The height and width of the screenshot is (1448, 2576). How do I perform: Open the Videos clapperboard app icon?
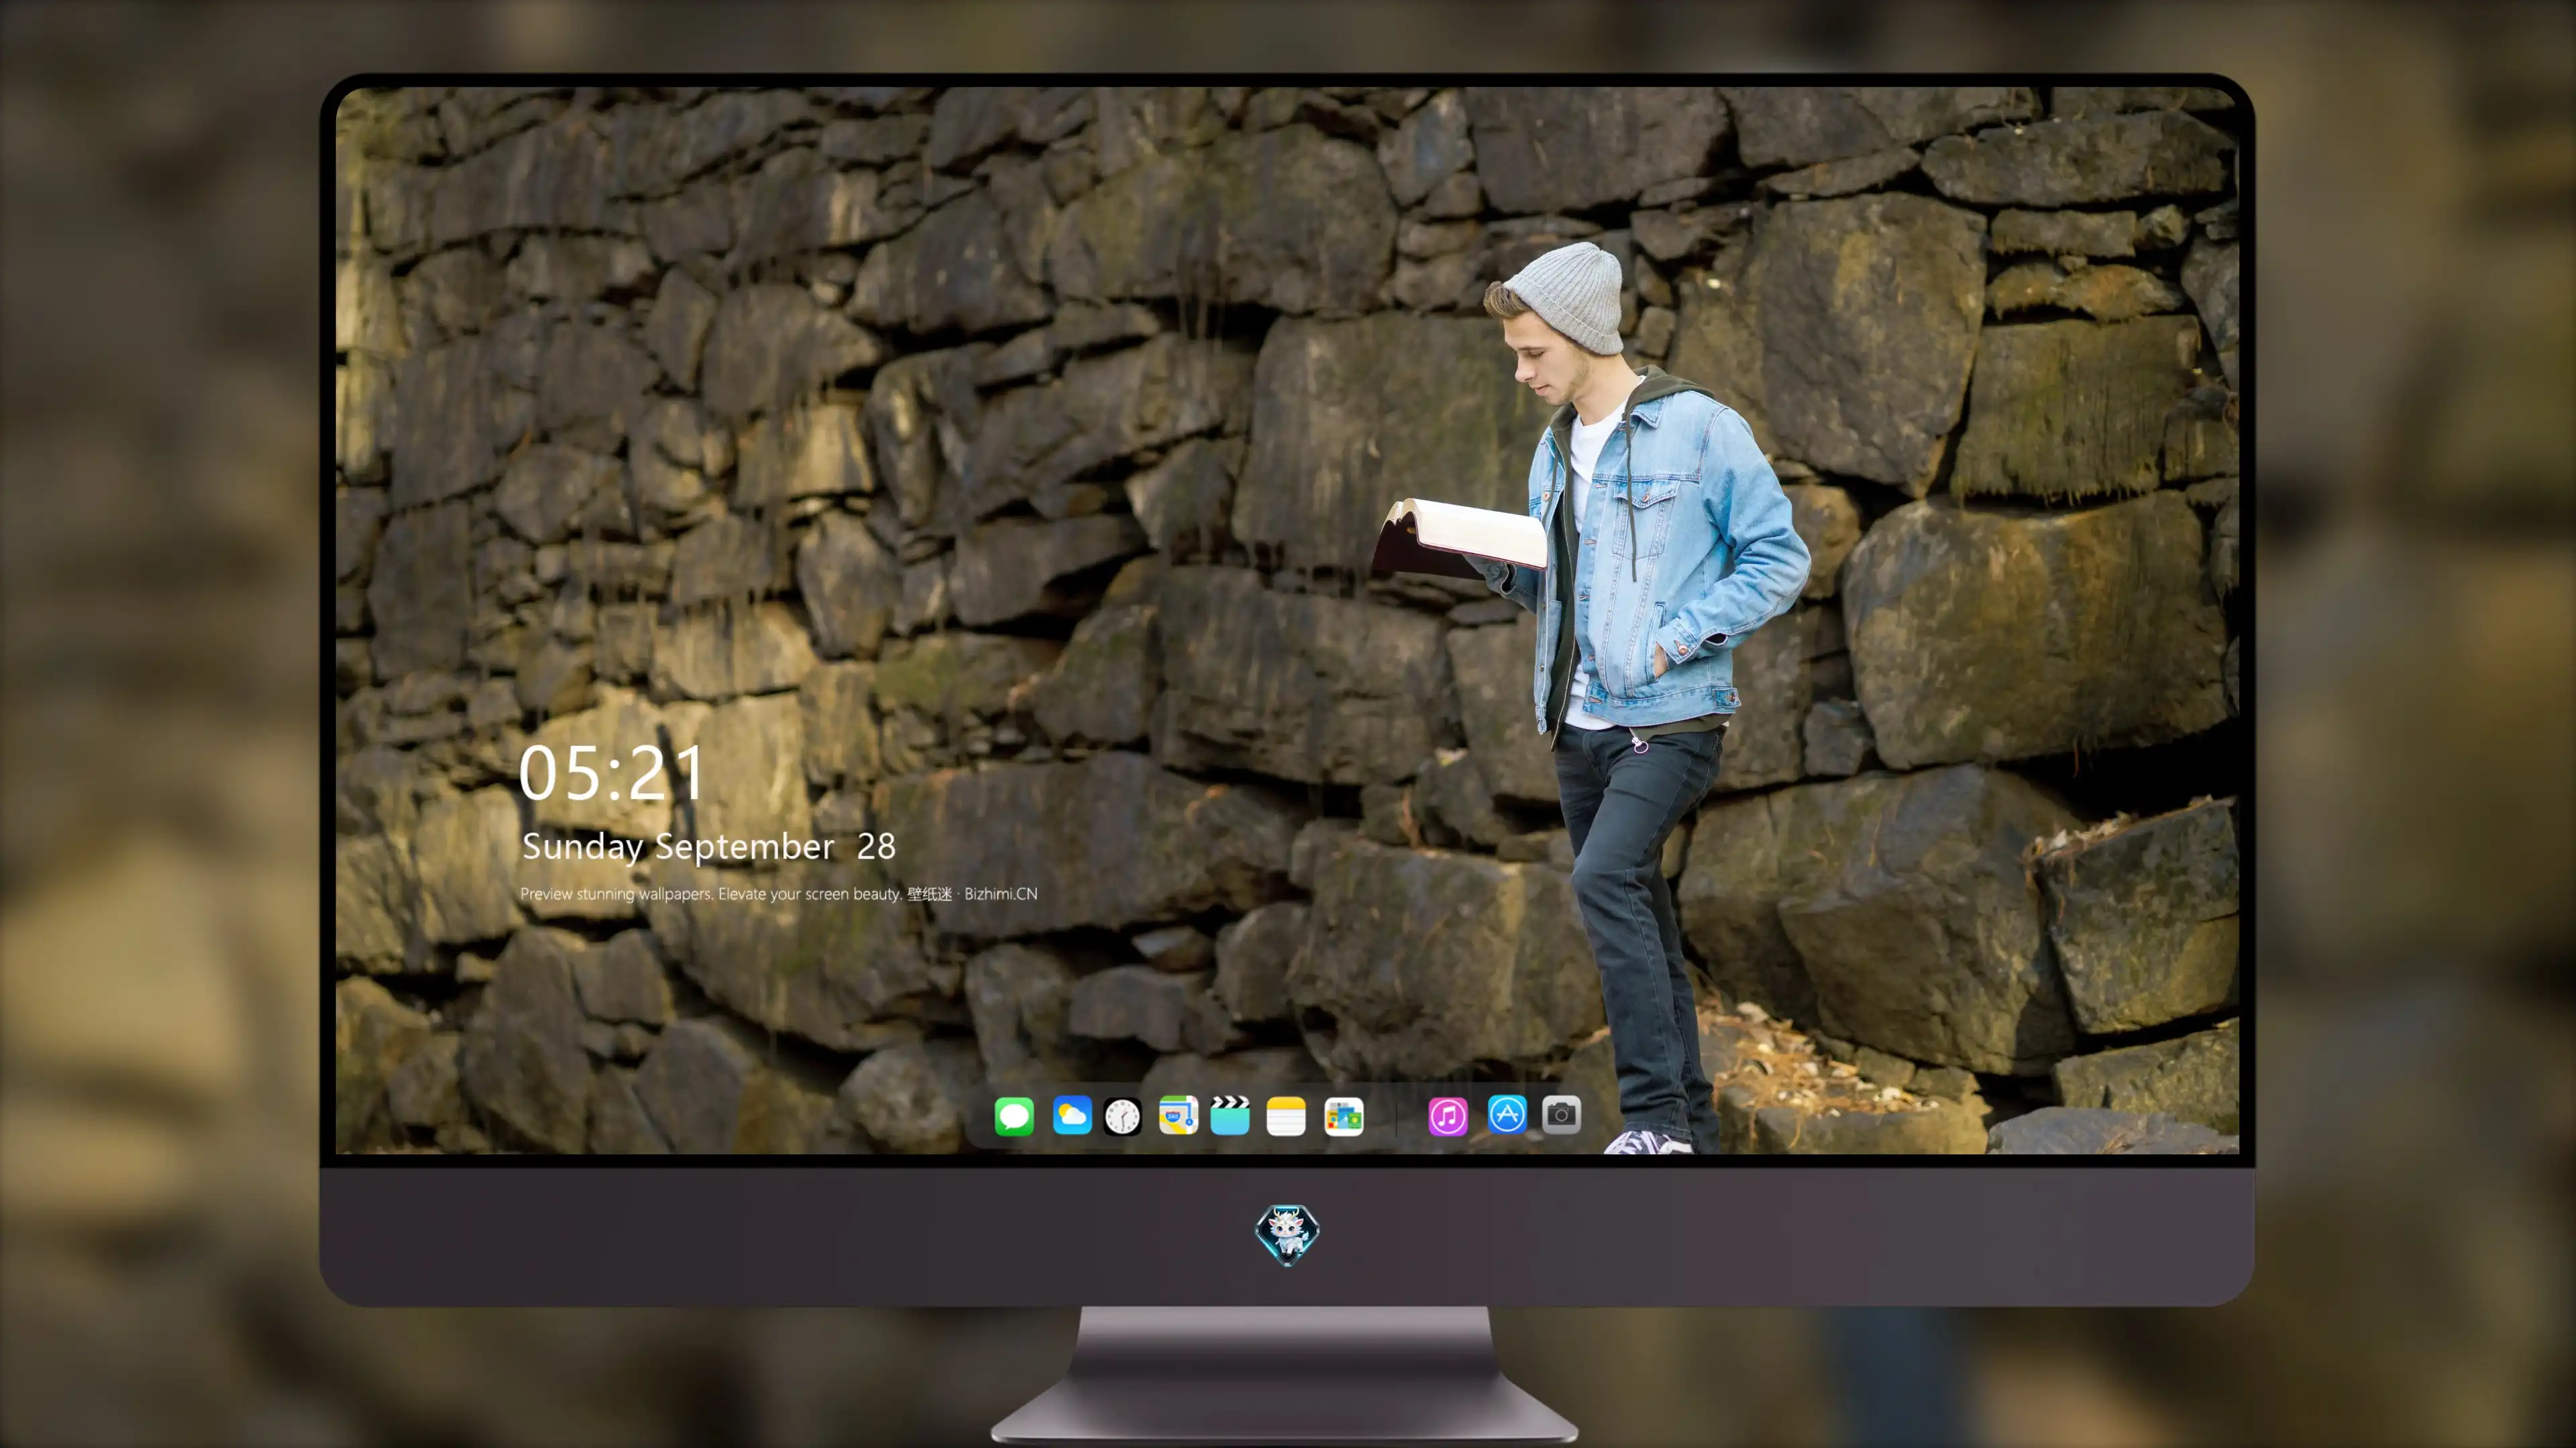point(1230,1115)
